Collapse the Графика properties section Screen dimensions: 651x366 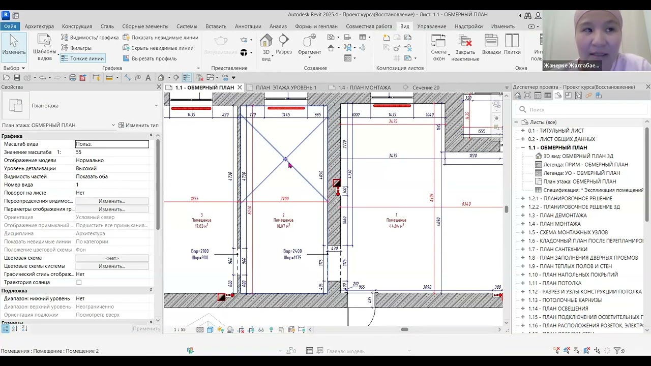pos(151,136)
